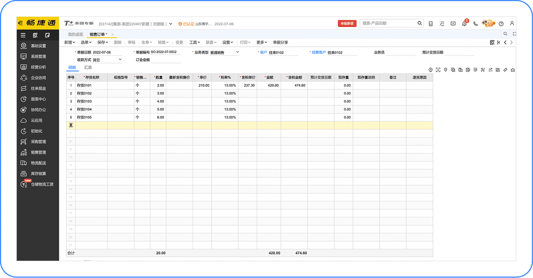Screen dimensions: 533x278
Task: Click the 删除 toolbar button
Action: 118,42
